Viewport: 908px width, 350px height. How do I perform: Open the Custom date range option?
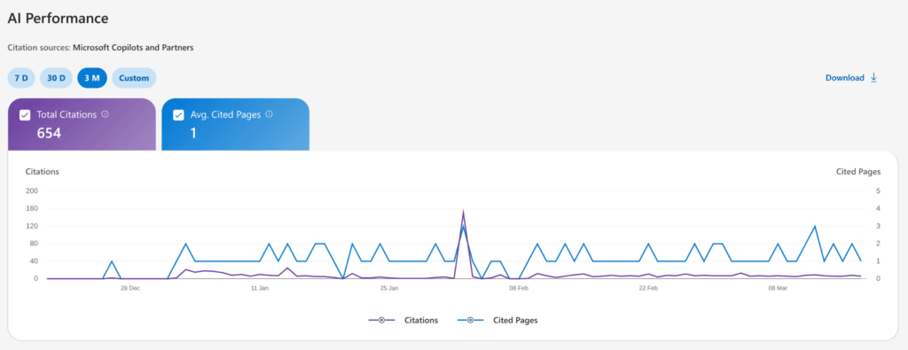point(134,78)
